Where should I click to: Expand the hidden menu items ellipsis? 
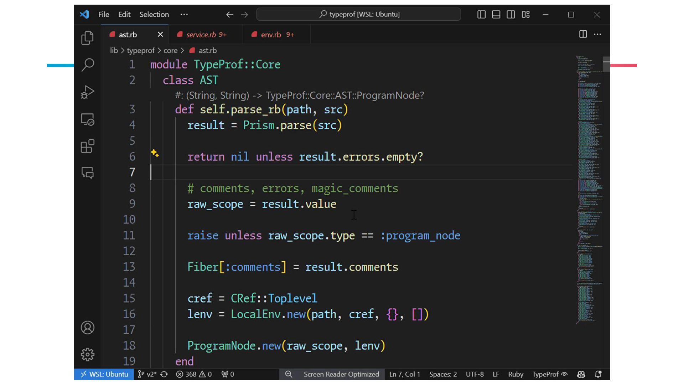[x=184, y=15]
